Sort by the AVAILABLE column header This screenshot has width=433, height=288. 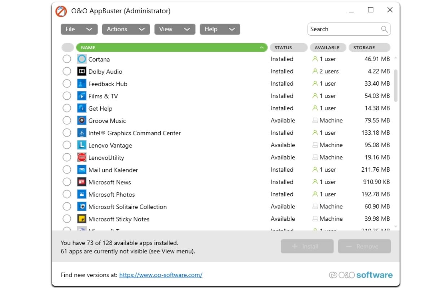[328, 48]
